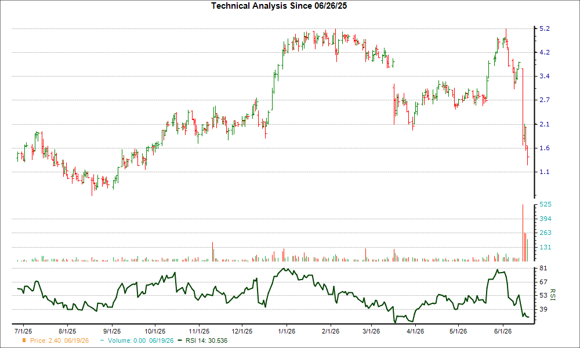Click the RSI axis value 39
Viewport: 580px width, 348px height.
[543, 309]
